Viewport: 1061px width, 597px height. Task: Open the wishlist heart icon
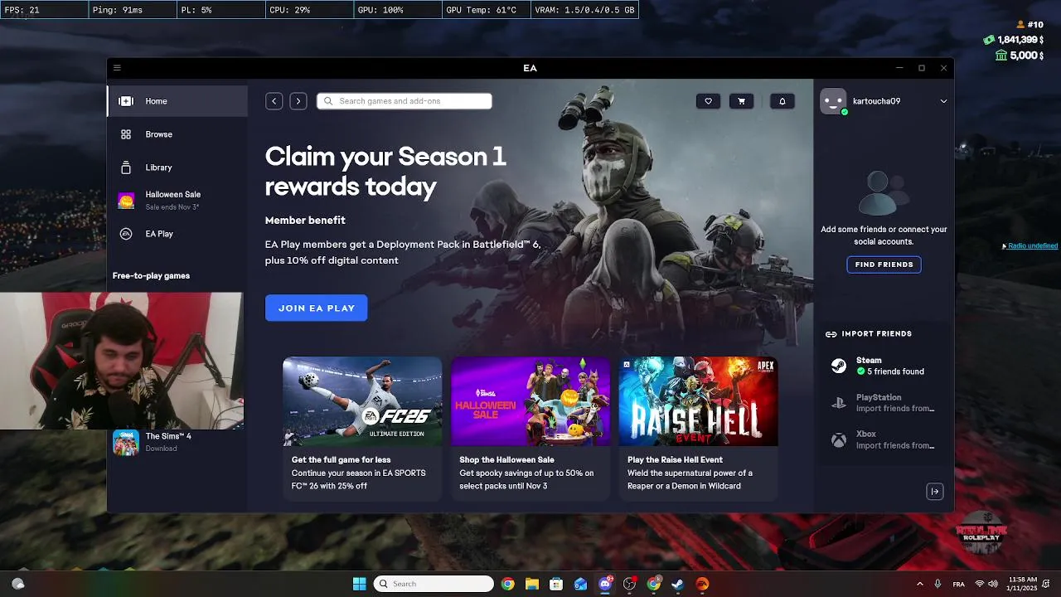tap(708, 101)
